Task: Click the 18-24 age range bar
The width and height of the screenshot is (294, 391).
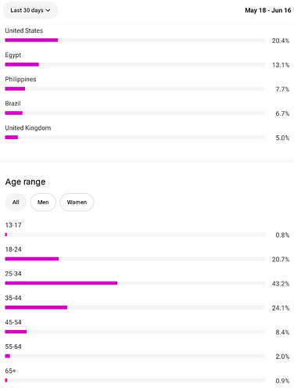Action: 134,259
